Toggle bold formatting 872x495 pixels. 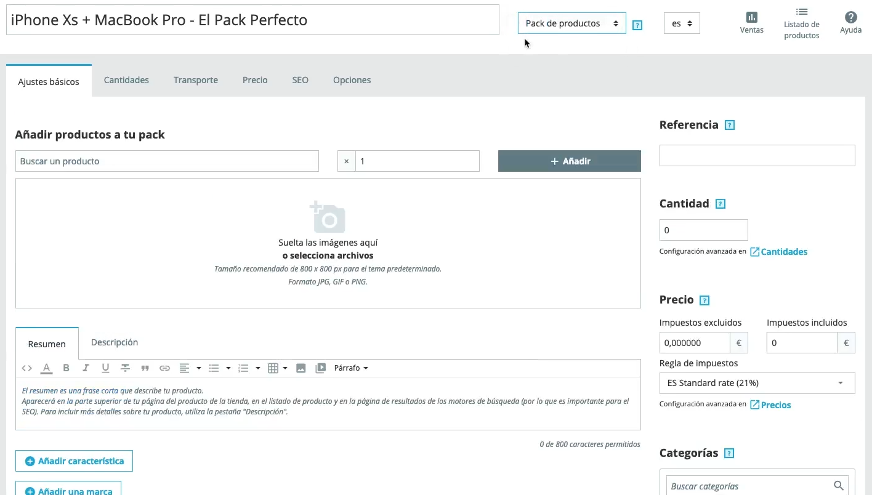[x=66, y=368]
